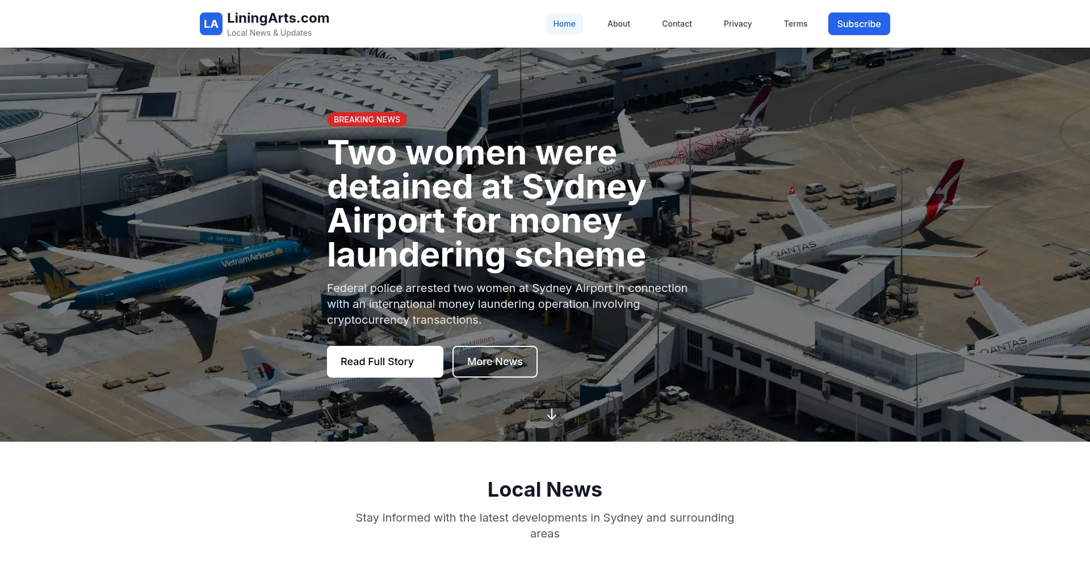The image size is (1090, 563).
Task: Click the Vietnam Airlines plane in hero image
Action: tap(170, 278)
